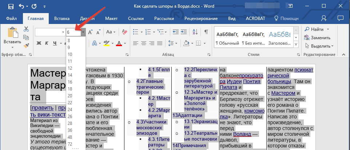Click the Increase Font Size icon
Screen dimensions: 350x150
pos(90,32)
